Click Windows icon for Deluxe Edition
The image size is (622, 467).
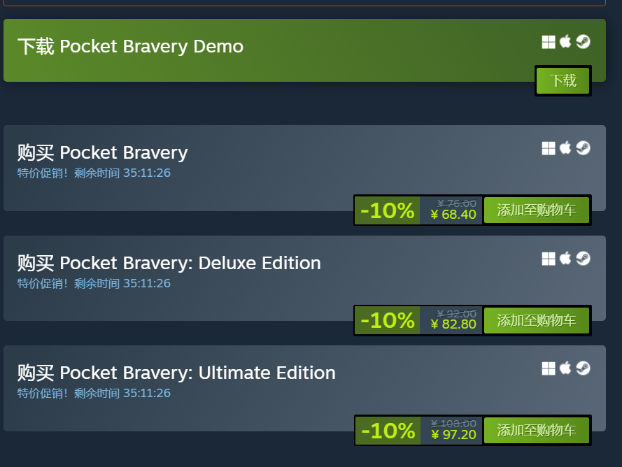549,259
